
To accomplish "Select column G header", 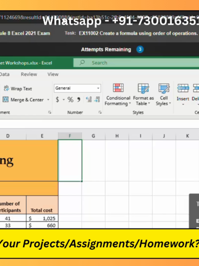I will tap(93, 136).
